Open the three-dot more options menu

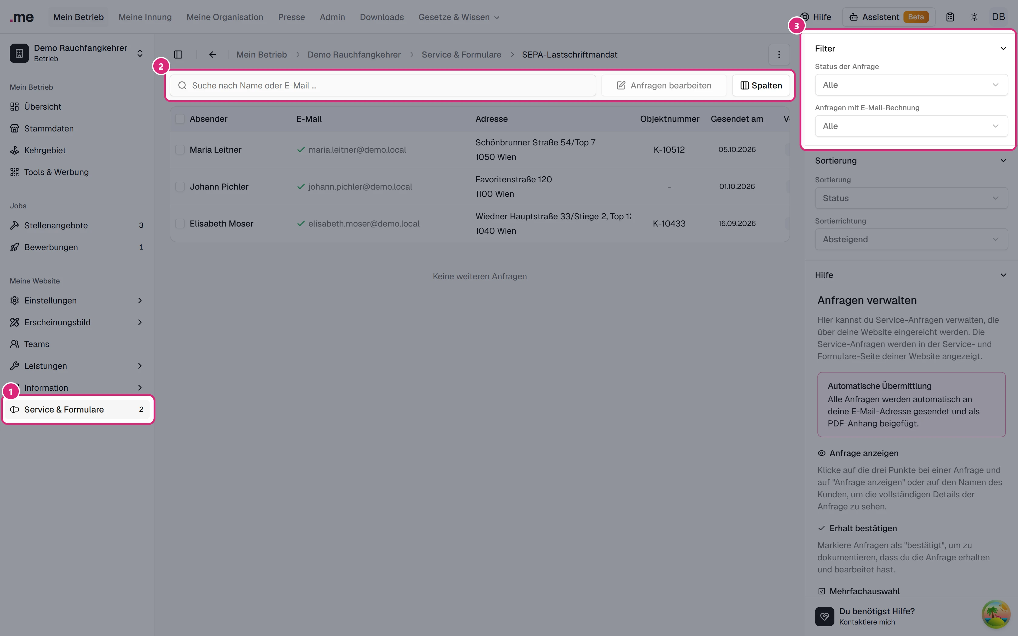pos(779,55)
